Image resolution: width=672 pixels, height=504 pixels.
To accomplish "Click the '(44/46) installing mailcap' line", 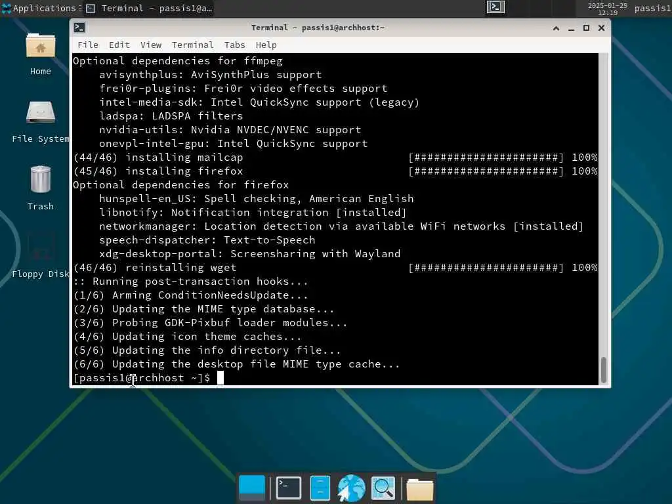I will [x=335, y=157].
